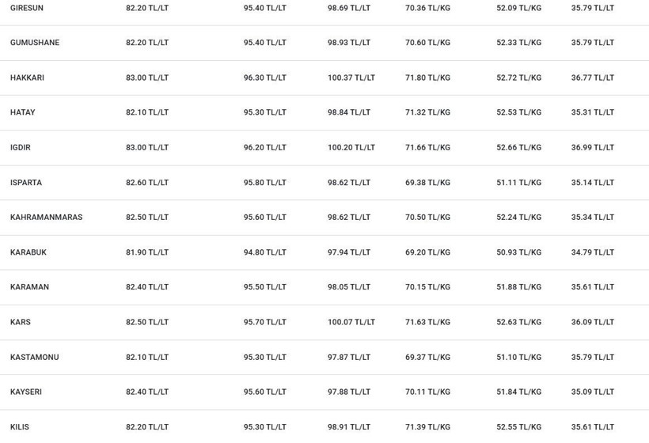The width and height of the screenshot is (649, 443).
Task: Select Kastamonu's 51.10 TL/KG cell
Action: pos(519,357)
